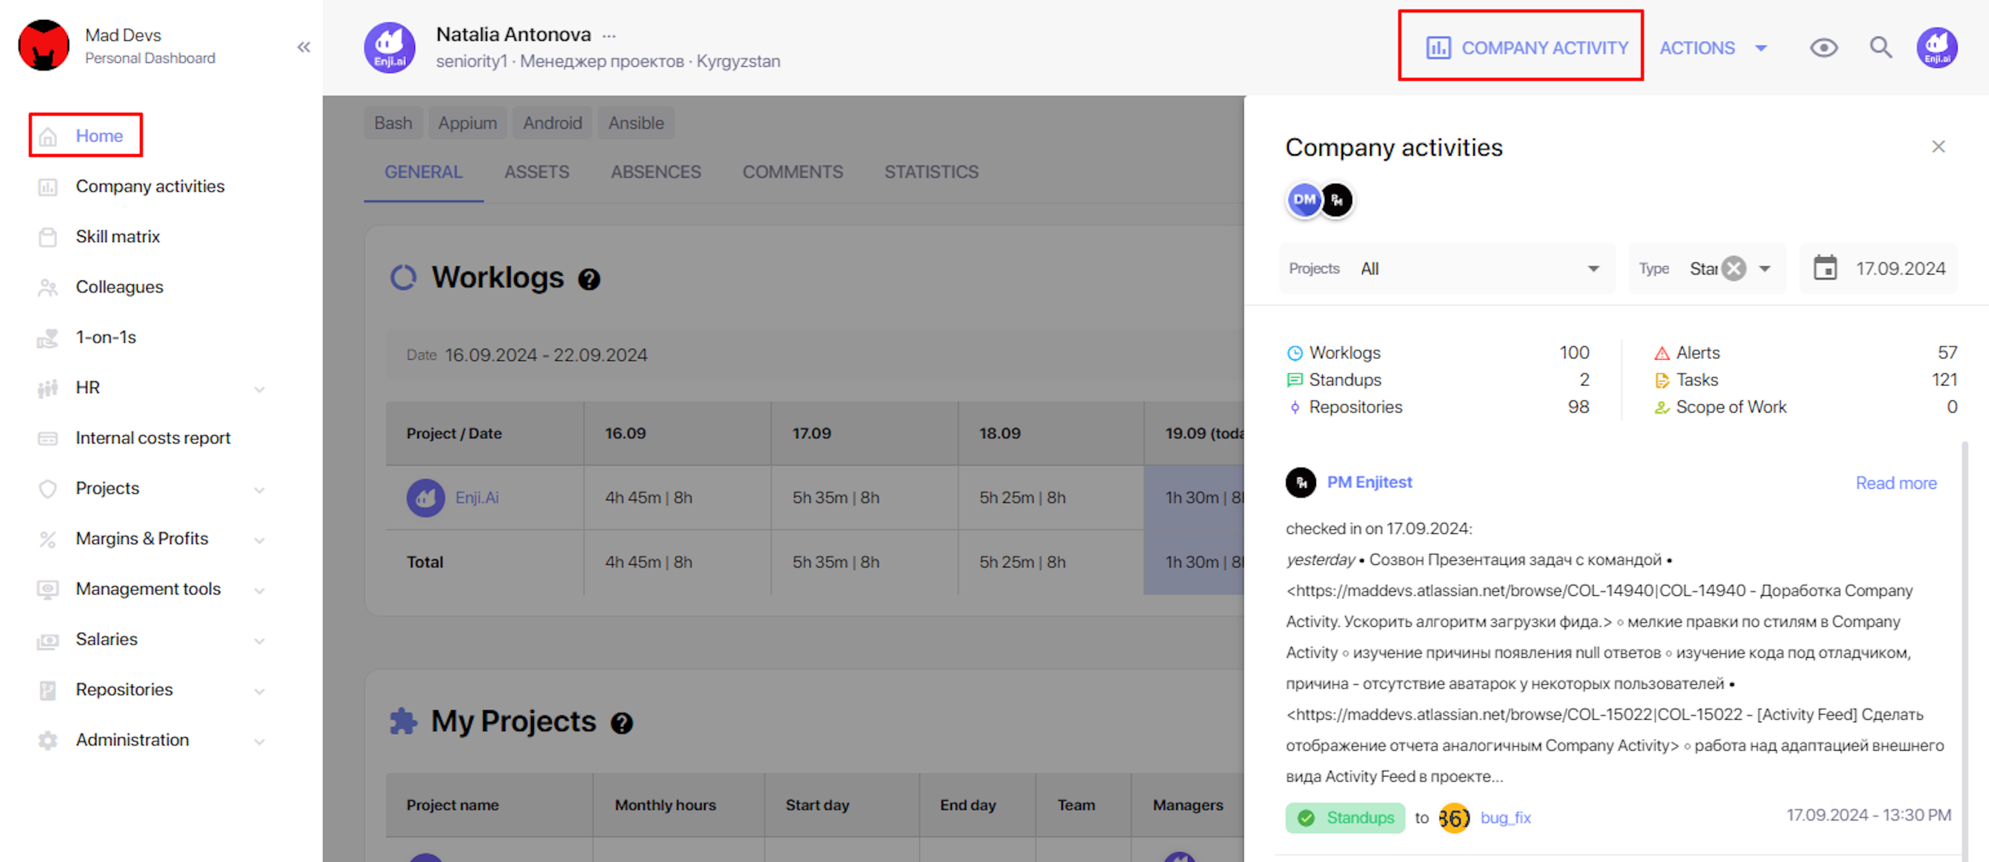Click Read more on the standup entry

pyautogui.click(x=1895, y=483)
